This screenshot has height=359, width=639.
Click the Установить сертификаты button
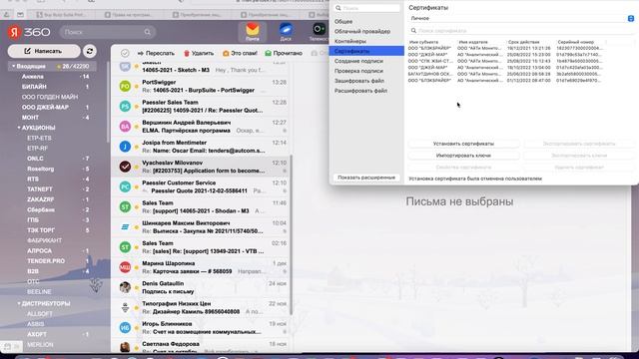point(463,144)
